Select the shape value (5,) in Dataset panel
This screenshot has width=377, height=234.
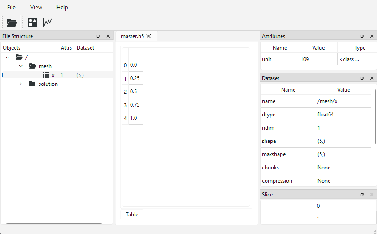point(343,141)
